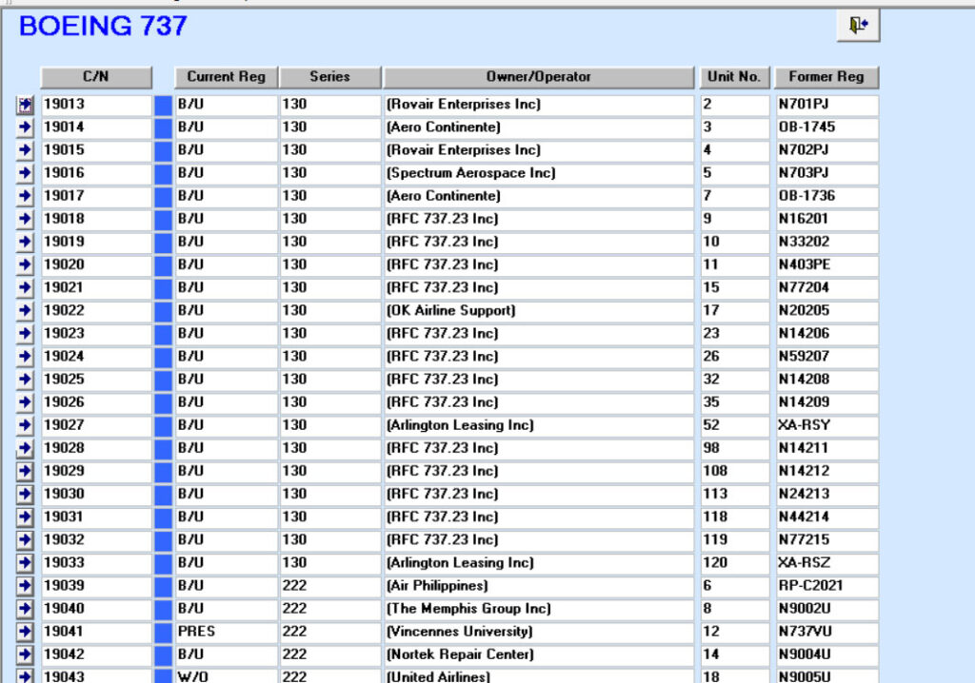Open record arrow for C/N 19016
The width and height of the screenshot is (975, 683).
(x=26, y=173)
